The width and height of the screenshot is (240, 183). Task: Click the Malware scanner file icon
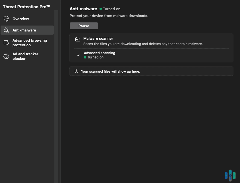[77, 39]
